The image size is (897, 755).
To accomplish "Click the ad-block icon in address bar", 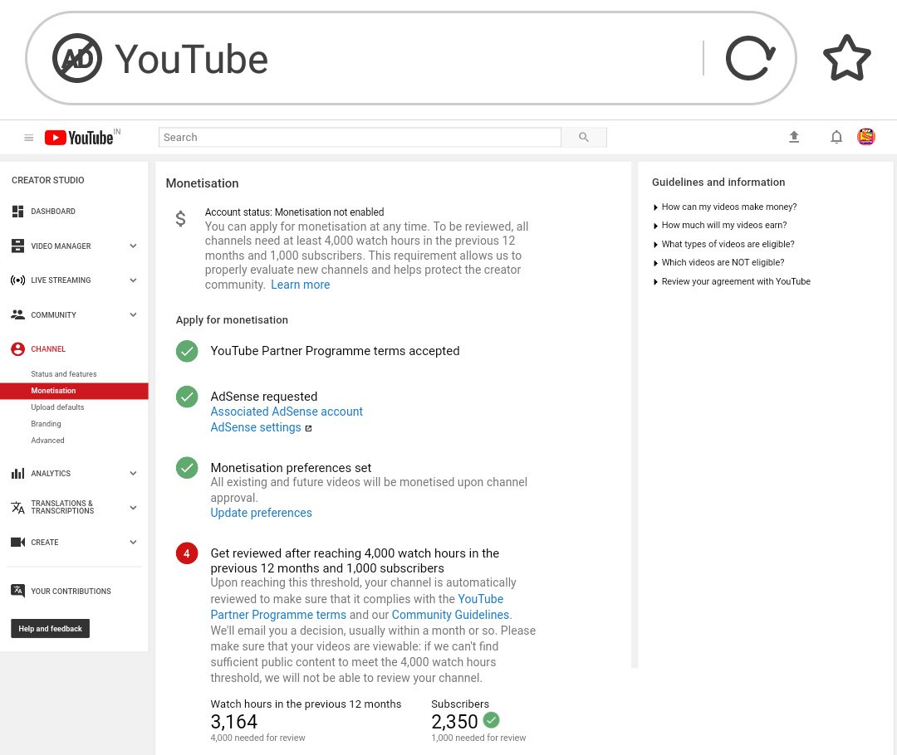I will point(76,58).
